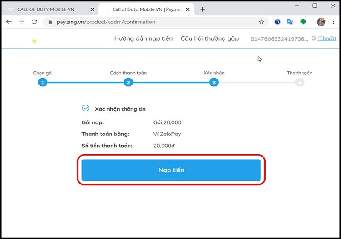Click the yellow site logo icon
Image resolution: width=341 pixels, height=239 pixels.
(35, 41)
